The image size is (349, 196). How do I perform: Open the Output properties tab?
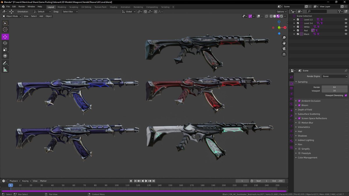click(291, 88)
